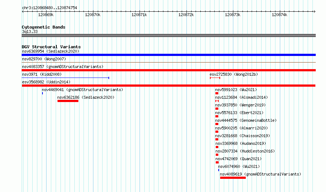Open nsv4444575 (GenomeinaBottle) label
The height and width of the screenshot is (192, 326).
(x=246, y=120)
